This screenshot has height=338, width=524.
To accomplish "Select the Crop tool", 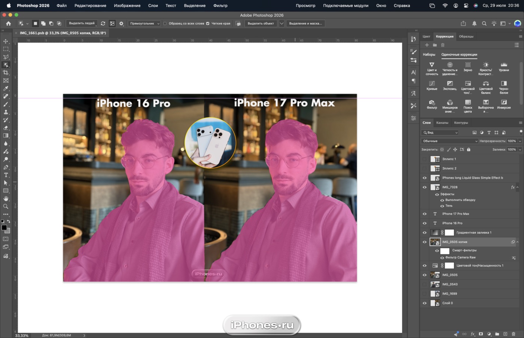I will pos(6,72).
